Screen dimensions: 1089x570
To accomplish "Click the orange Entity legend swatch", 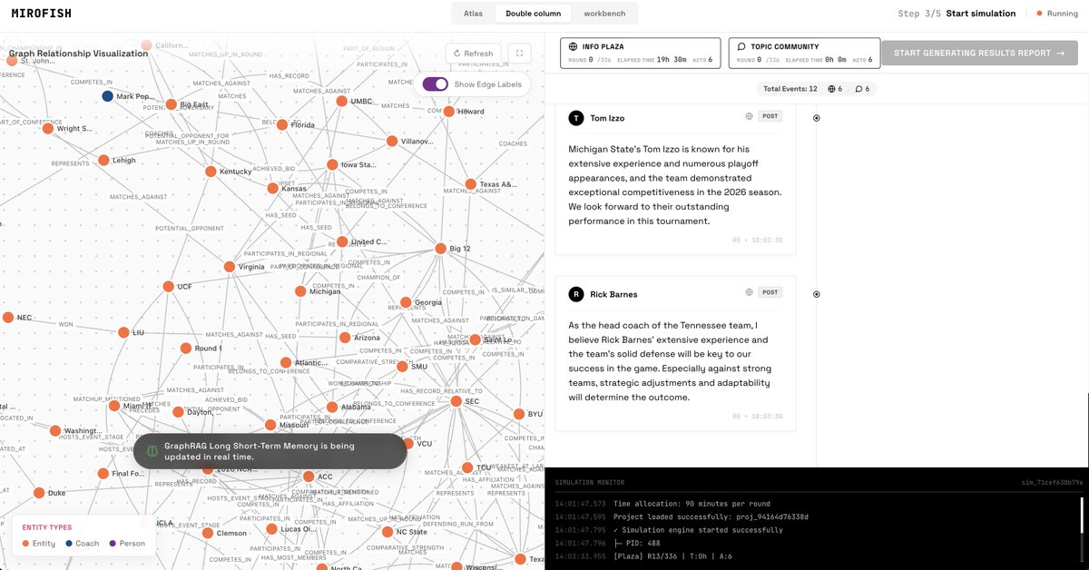I will click(25, 544).
